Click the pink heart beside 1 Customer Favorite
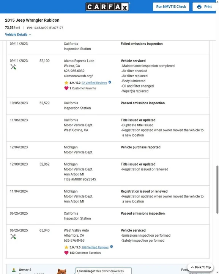 [66, 88]
